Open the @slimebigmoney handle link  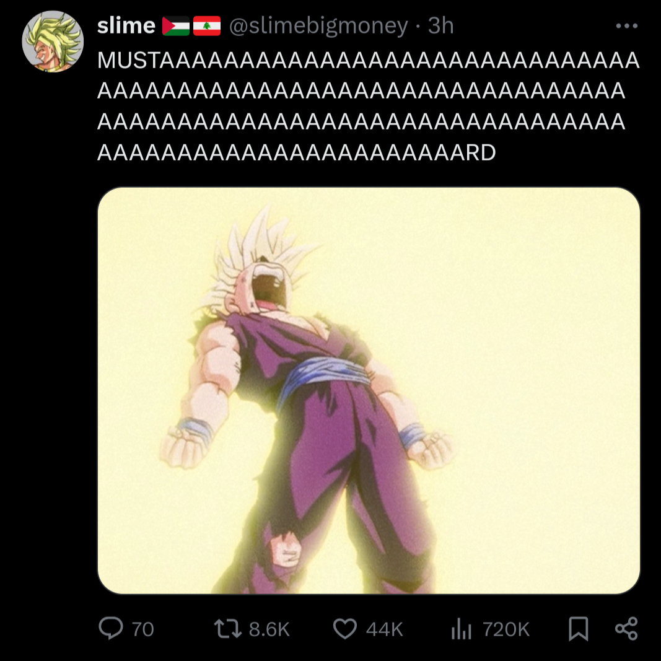coord(319,26)
